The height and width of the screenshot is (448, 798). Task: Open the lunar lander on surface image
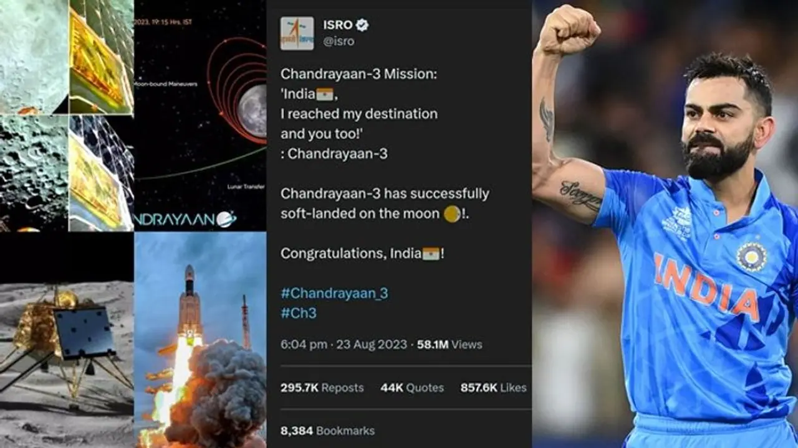tap(67, 364)
